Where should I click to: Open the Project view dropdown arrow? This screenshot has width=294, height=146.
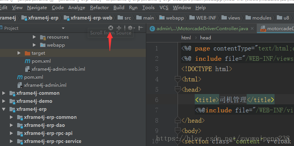pos(63,28)
